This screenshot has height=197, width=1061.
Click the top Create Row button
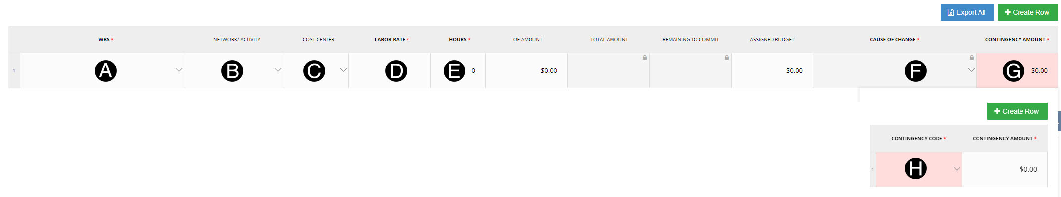[x=1027, y=12]
